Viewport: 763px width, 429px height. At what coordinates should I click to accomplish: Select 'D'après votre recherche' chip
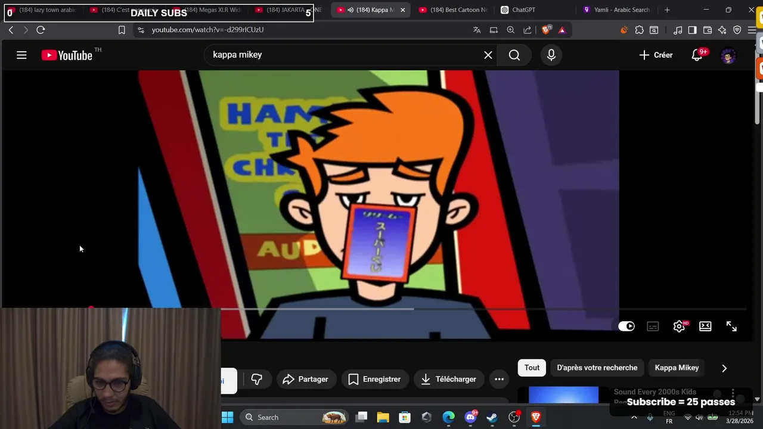pyautogui.click(x=597, y=368)
